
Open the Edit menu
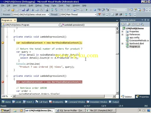point(9,6)
